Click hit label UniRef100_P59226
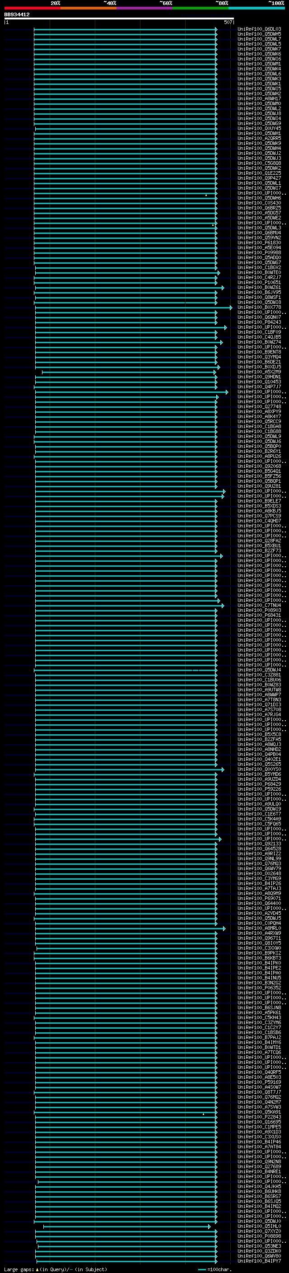The height and width of the screenshot is (1273, 289). click(x=259, y=789)
